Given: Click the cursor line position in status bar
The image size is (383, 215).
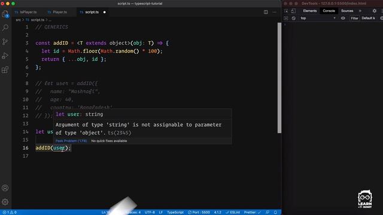Looking at the screenshot, I should click(105, 213).
